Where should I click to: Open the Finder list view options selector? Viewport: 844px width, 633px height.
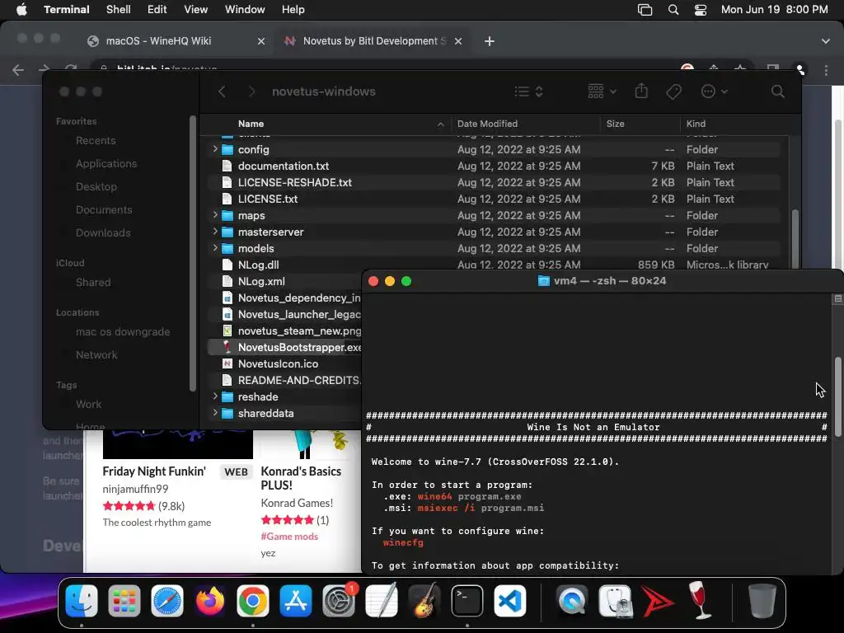(528, 91)
